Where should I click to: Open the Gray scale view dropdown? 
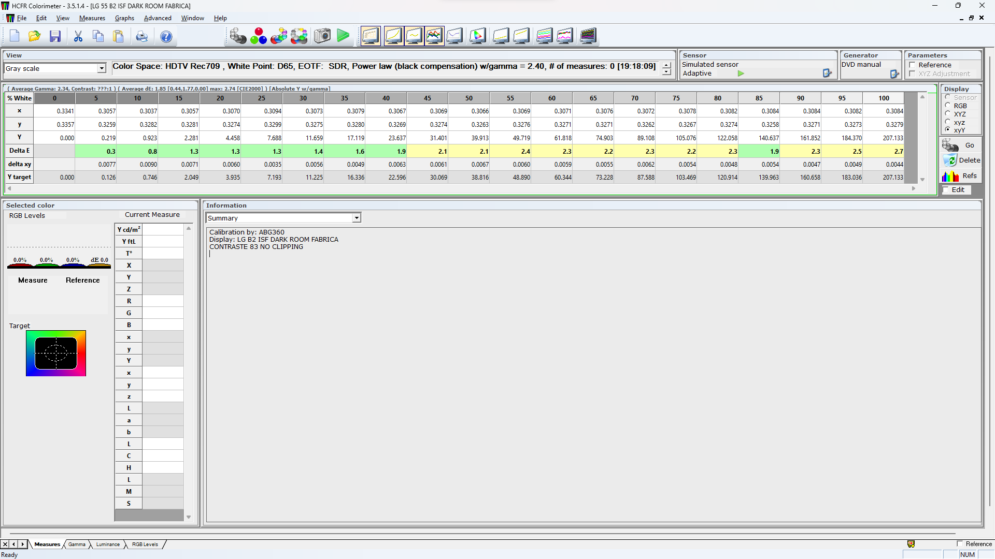102,68
